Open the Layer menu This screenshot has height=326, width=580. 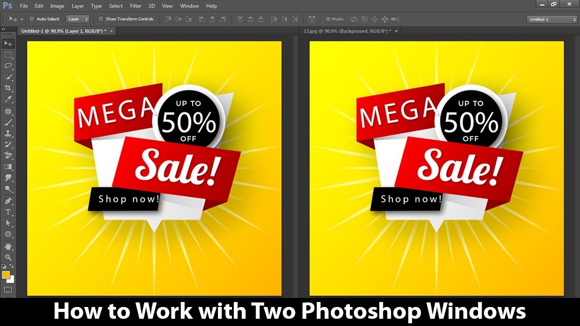78,6
